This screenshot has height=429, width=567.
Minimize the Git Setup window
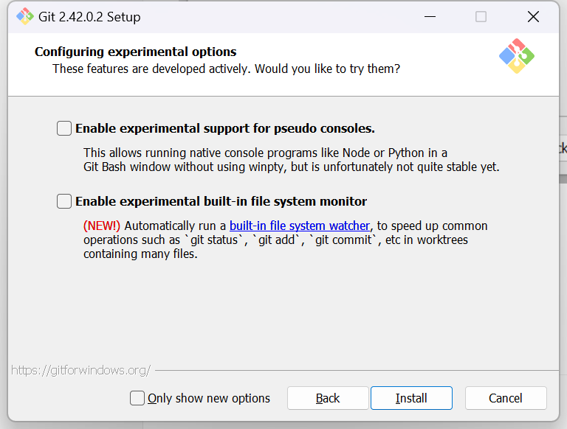430,17
